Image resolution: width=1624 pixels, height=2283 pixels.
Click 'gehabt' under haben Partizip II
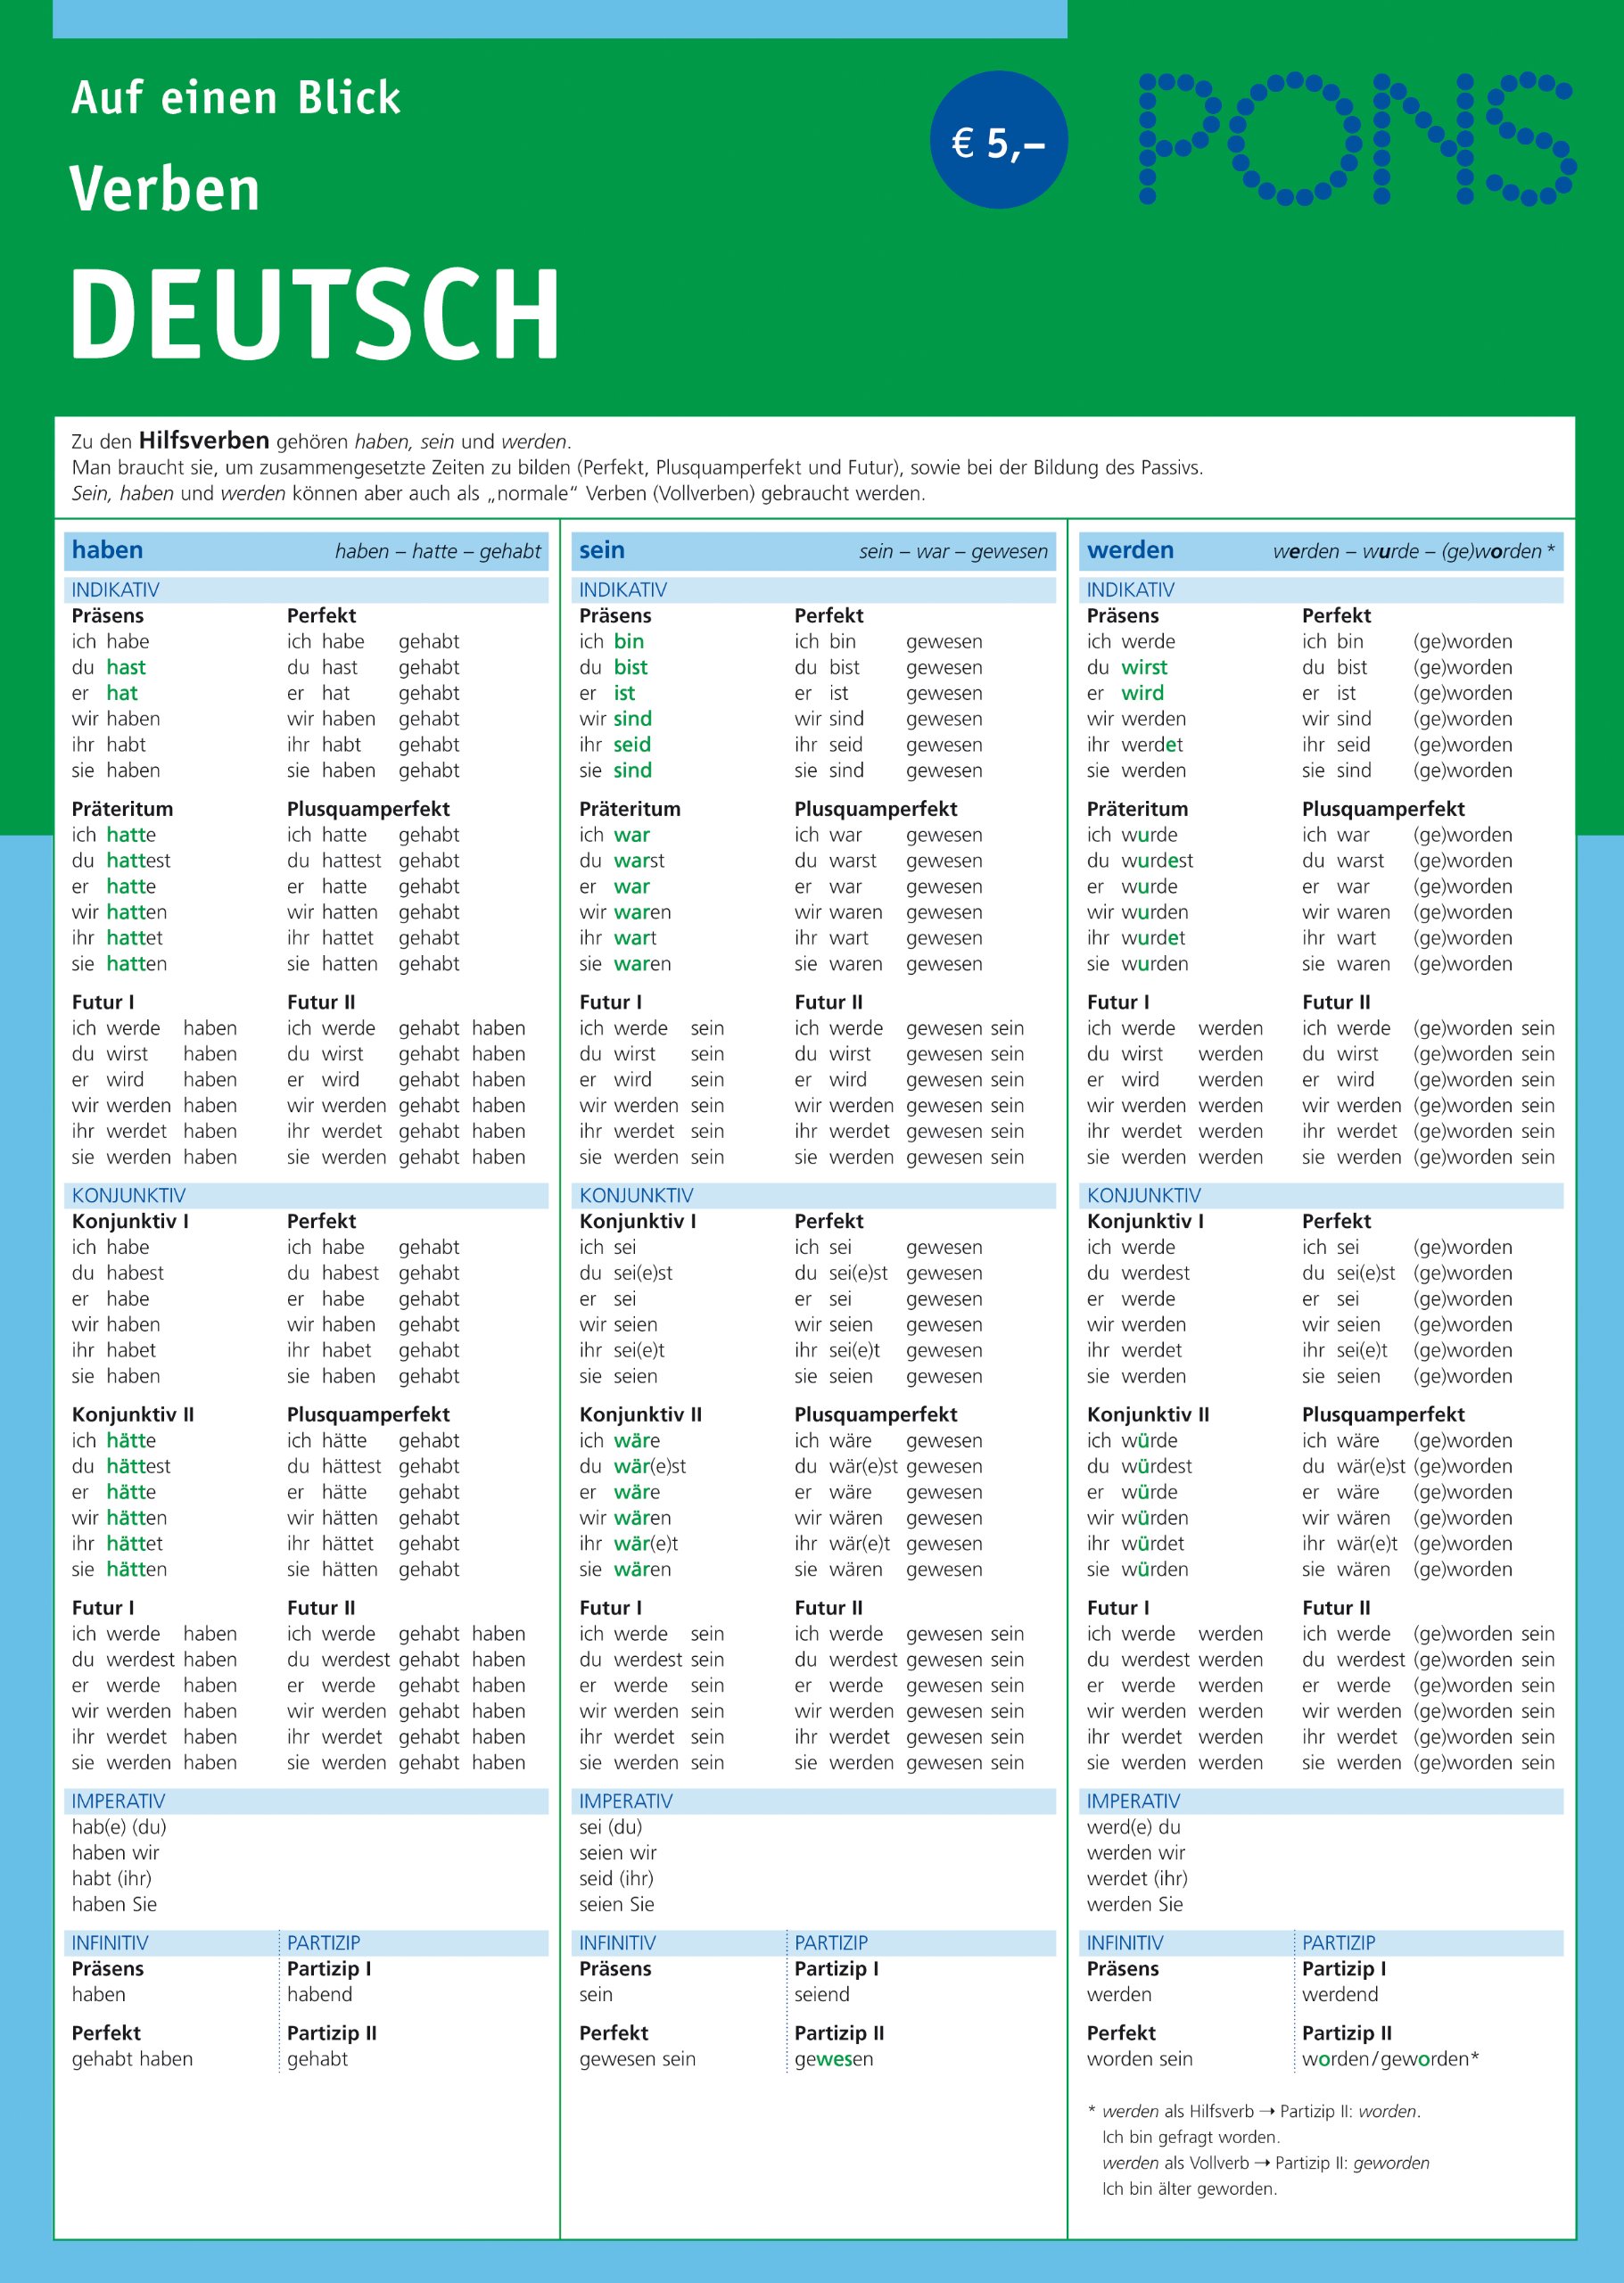point(317,2059)
